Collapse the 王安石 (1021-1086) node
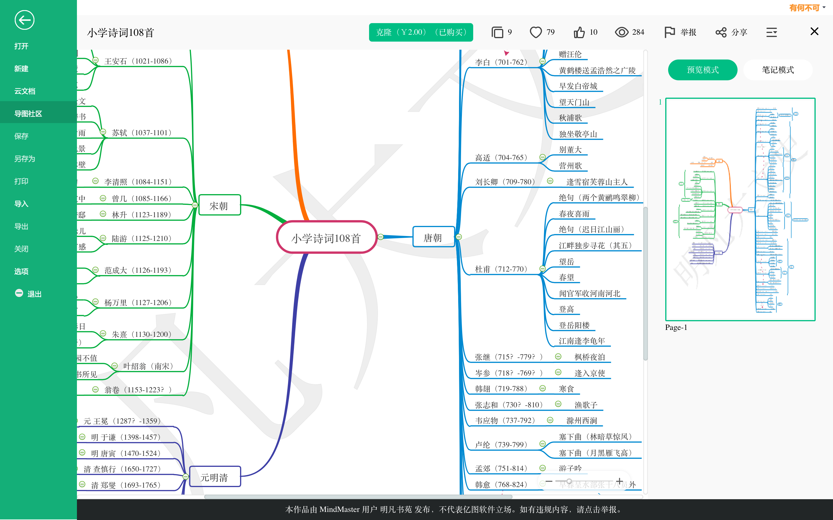The width and height of the screenshot is (833, 520). pos(96,60)
